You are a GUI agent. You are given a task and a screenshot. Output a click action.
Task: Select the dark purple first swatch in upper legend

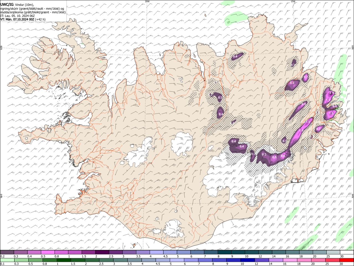coord(7,252)
